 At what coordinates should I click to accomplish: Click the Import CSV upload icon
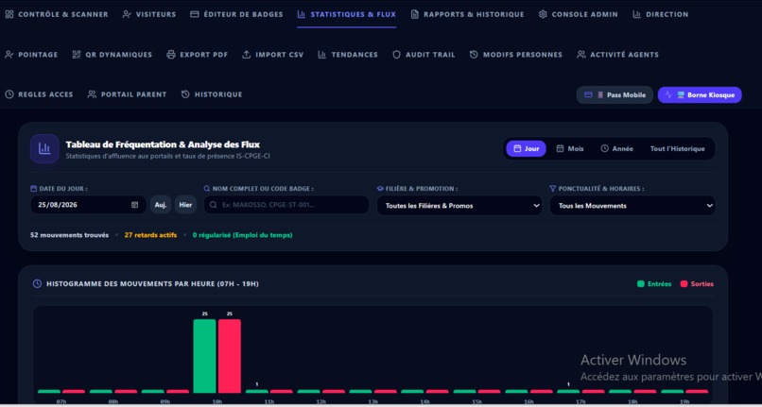[x=247, y=55]
